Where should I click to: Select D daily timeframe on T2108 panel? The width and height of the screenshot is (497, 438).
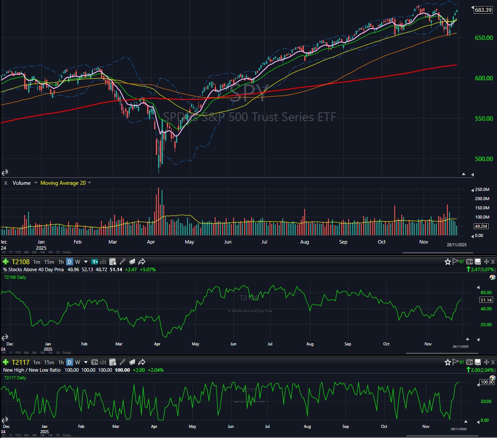(69, 262)
